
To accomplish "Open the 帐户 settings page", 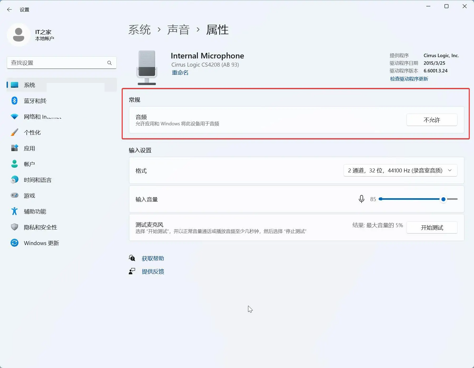I will (29, 164).
